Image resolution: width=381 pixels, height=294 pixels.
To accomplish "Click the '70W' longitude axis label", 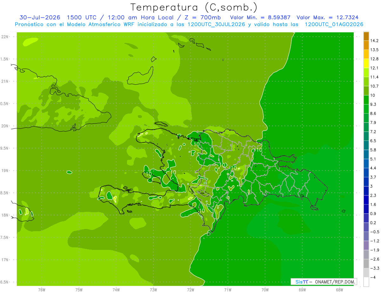I will pos(265,290).
